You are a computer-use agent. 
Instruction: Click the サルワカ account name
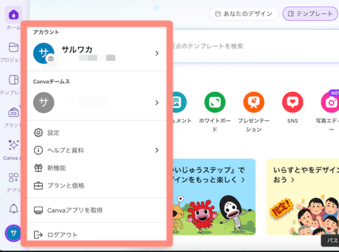77,50
